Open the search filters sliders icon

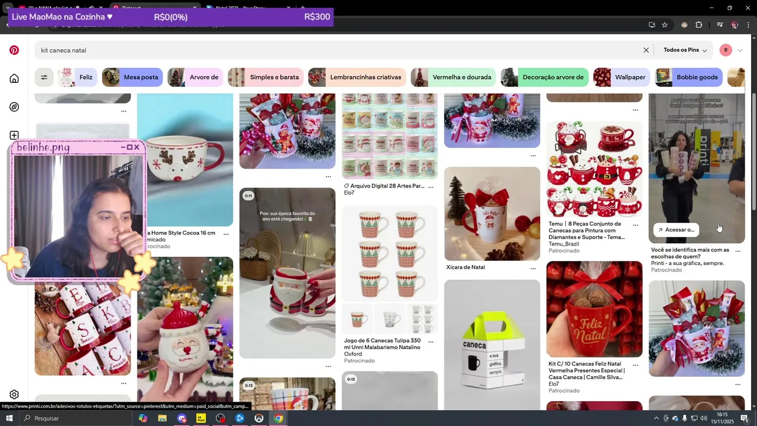[44, 78]
